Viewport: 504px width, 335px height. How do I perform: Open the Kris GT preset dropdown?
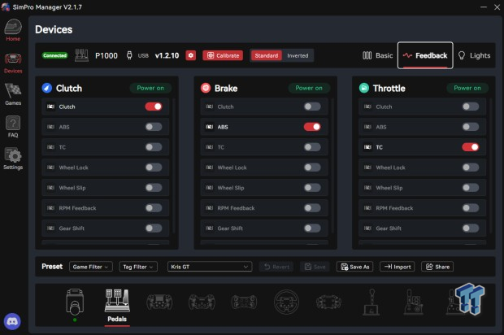210,267
